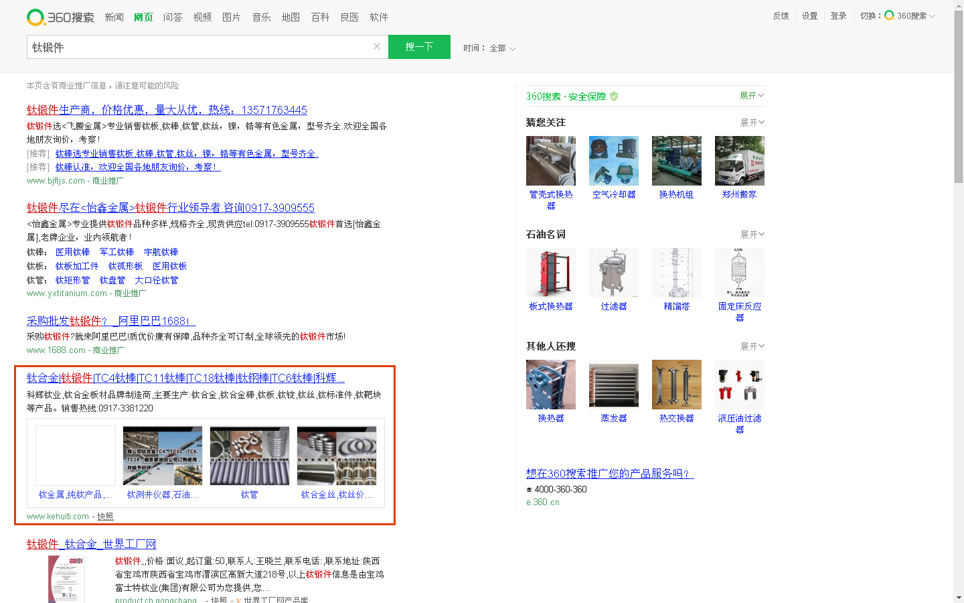964x603 pixels.
Task: Click the 管壳式换热器 image
Action: [551, 161]
